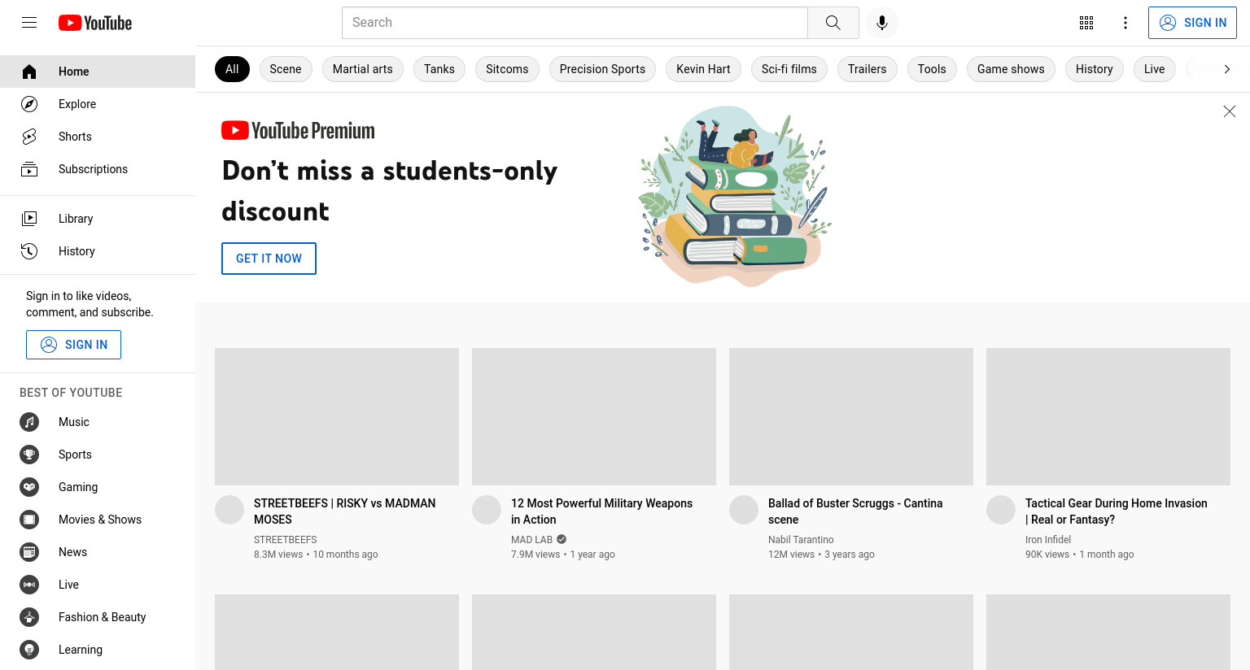The width and height of the screenshot is (1250, 670).
Task: Dismiss the YouTube Premium banner
Action: [1230, 111]
